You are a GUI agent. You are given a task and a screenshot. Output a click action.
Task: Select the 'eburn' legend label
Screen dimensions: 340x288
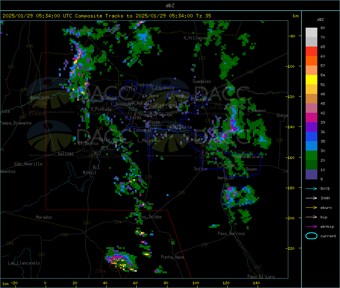[326, 208]
